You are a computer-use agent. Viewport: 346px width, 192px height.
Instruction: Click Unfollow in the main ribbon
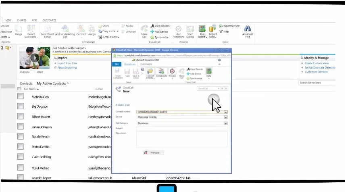pyautogui.click(x=129, y=31)
